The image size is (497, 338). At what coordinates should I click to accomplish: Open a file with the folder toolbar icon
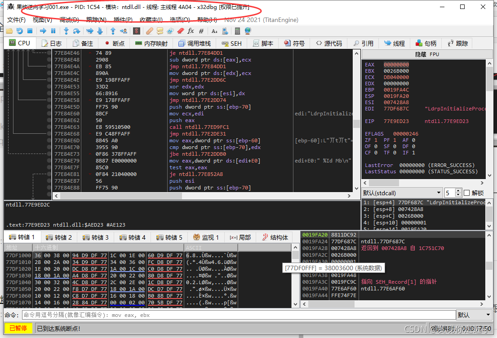9,31
